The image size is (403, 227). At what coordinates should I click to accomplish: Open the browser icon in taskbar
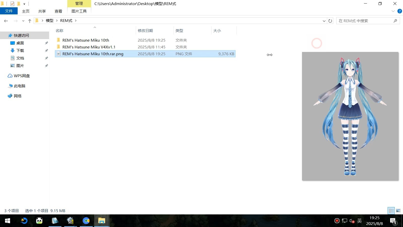pos(86,221)
